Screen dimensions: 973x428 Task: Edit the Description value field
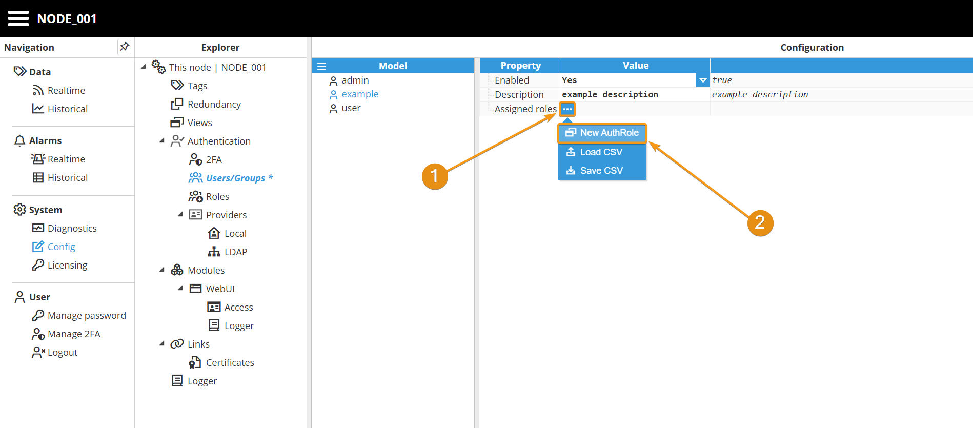[x=635, y=95]
